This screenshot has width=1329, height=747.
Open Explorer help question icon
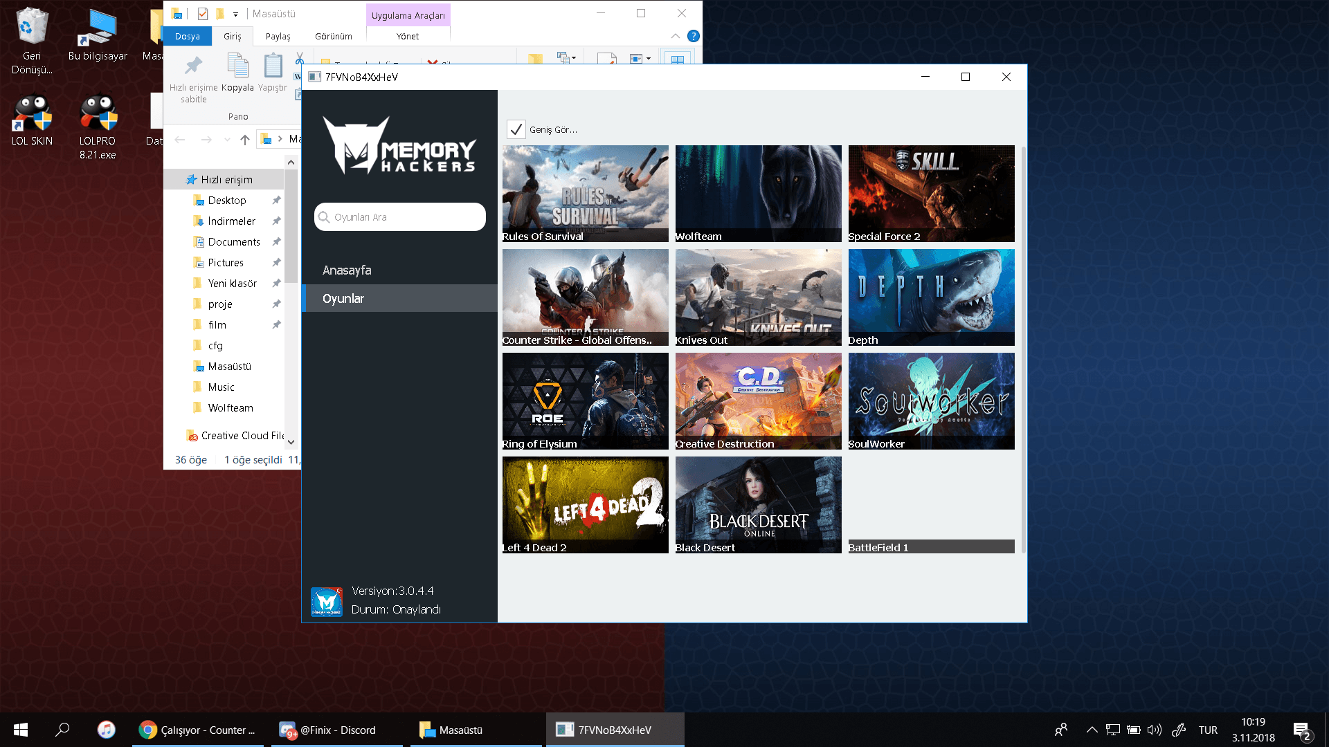693,36
